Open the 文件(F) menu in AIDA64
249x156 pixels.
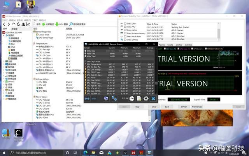coord(5,20)
